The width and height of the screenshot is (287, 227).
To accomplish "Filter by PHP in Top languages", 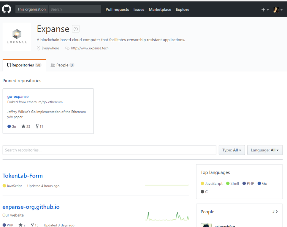I will click(248, 183).
